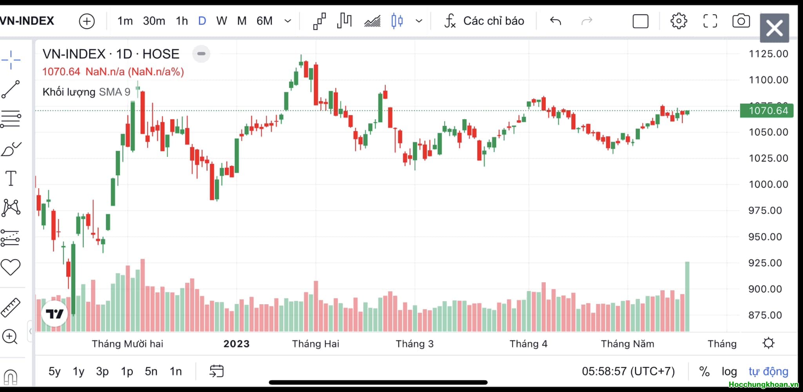Open the magnifier zoom-in tool

pos(10,336)
